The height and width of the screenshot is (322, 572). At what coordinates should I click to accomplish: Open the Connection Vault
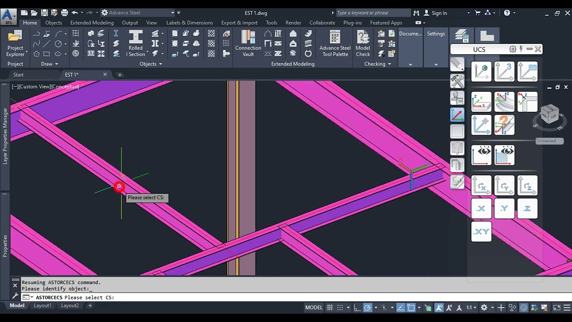click(x=248, y=43)
